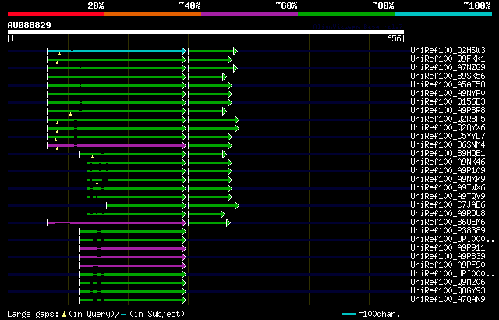499x320 pixels.
Task: Open the UniRef100_Q2HSW3 hit label
Action: pyautogui.click(x=448, y=50)
